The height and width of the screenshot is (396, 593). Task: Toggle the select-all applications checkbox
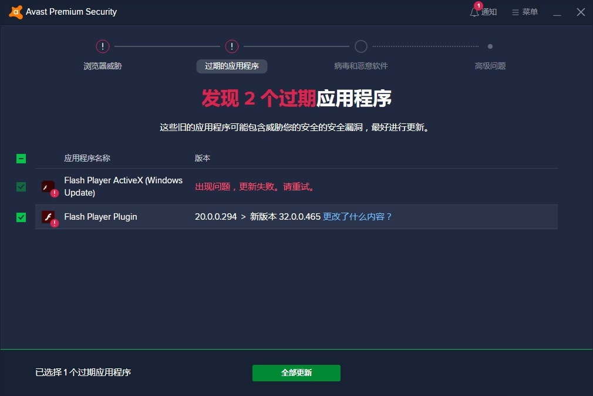tap(21, 158)
